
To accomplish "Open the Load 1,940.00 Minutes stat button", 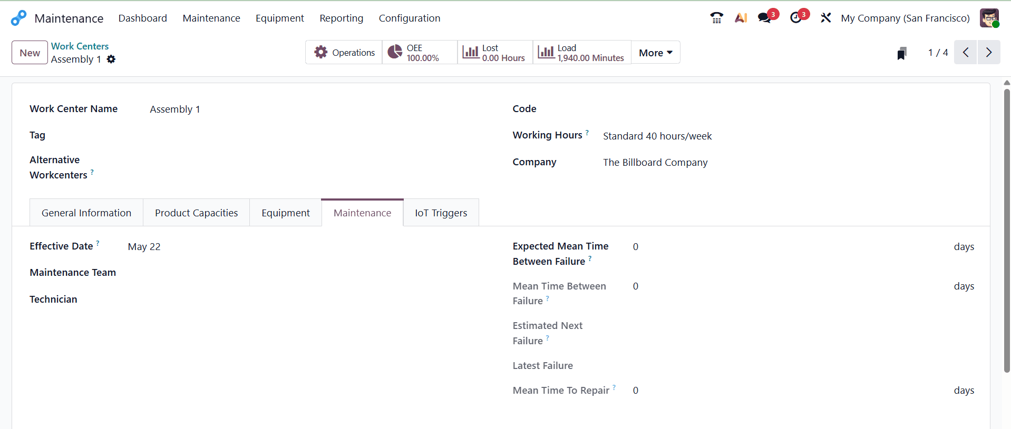I will point(582,53).
